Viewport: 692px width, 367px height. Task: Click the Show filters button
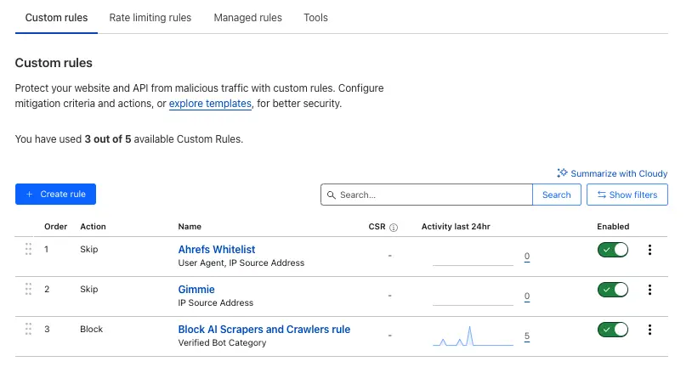627,195
